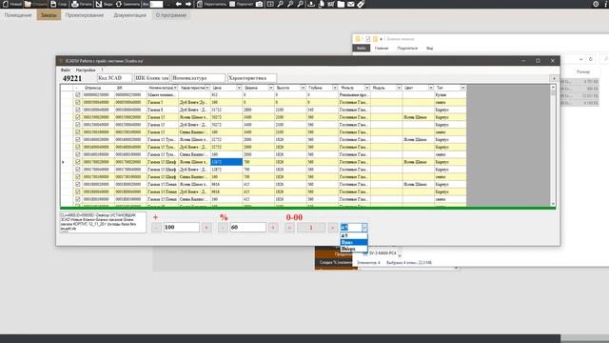Screen dimensions: 609x343
Task: Switch to the Проектирование tab
Action: pos(85,15)
